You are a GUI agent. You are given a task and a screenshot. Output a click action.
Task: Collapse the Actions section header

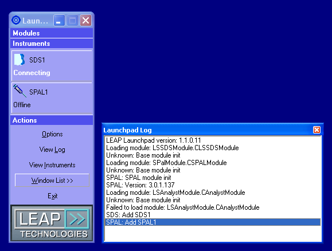52,120
